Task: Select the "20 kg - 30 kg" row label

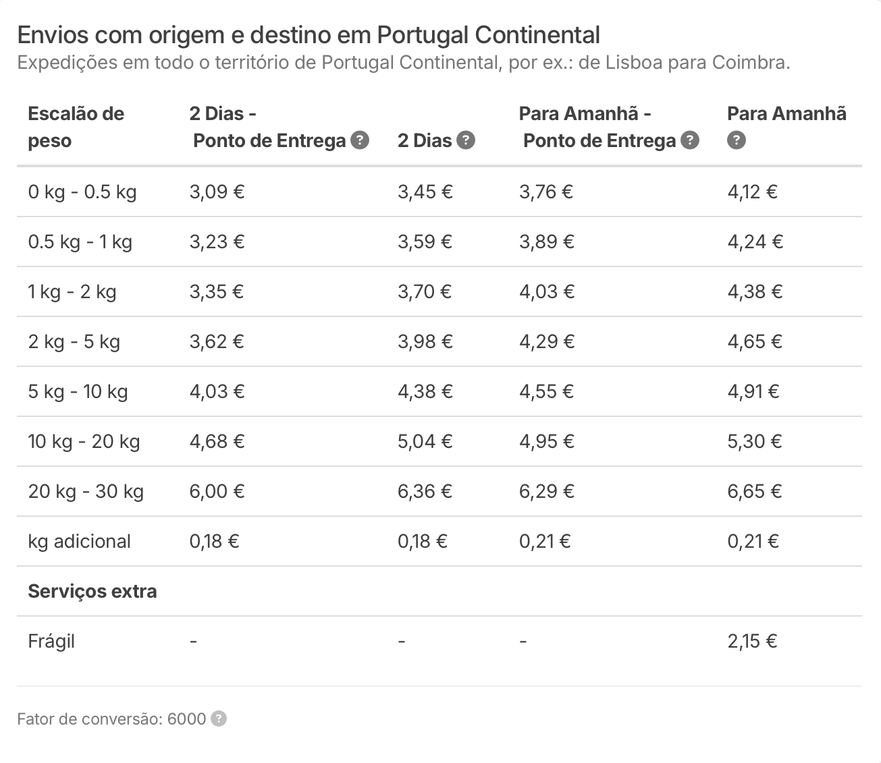Action: tap(86, 492)
